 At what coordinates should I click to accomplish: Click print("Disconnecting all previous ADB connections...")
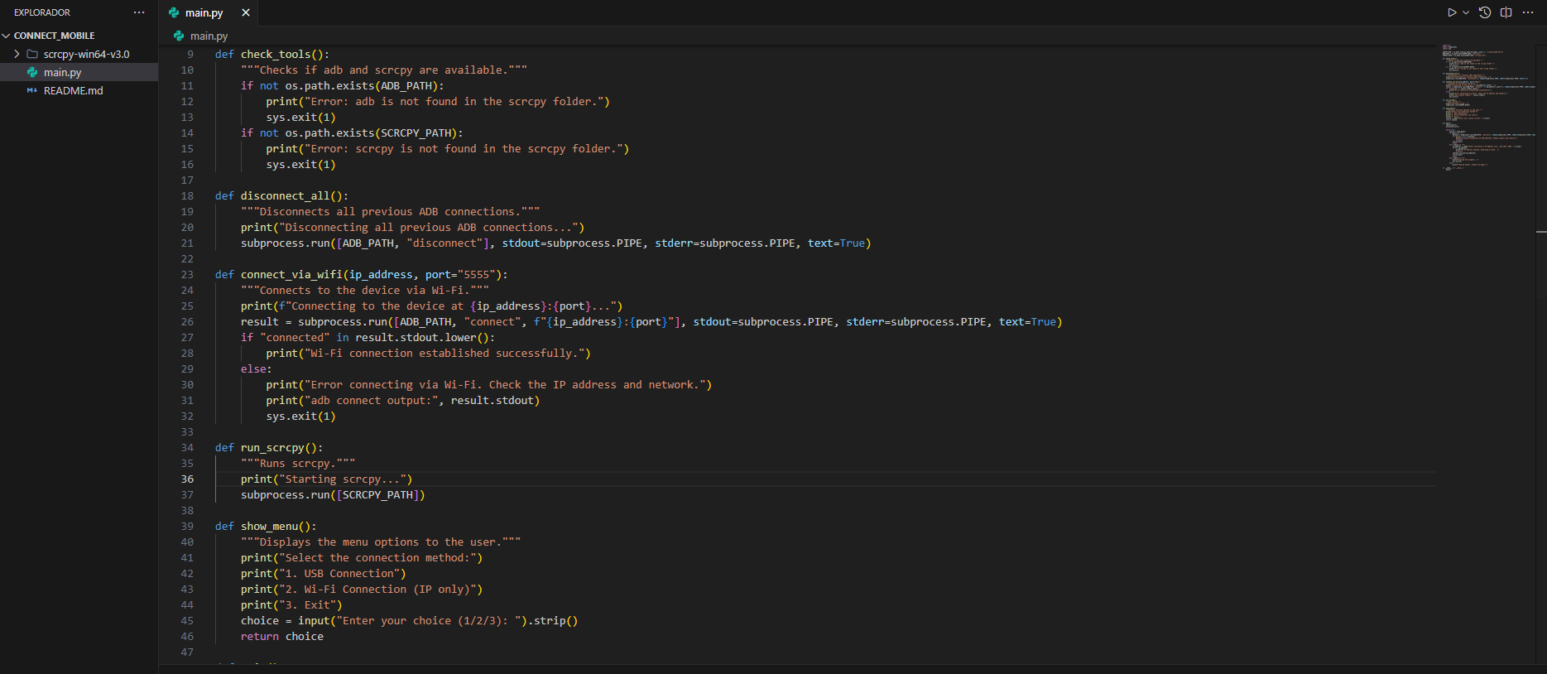pos(412,227)
